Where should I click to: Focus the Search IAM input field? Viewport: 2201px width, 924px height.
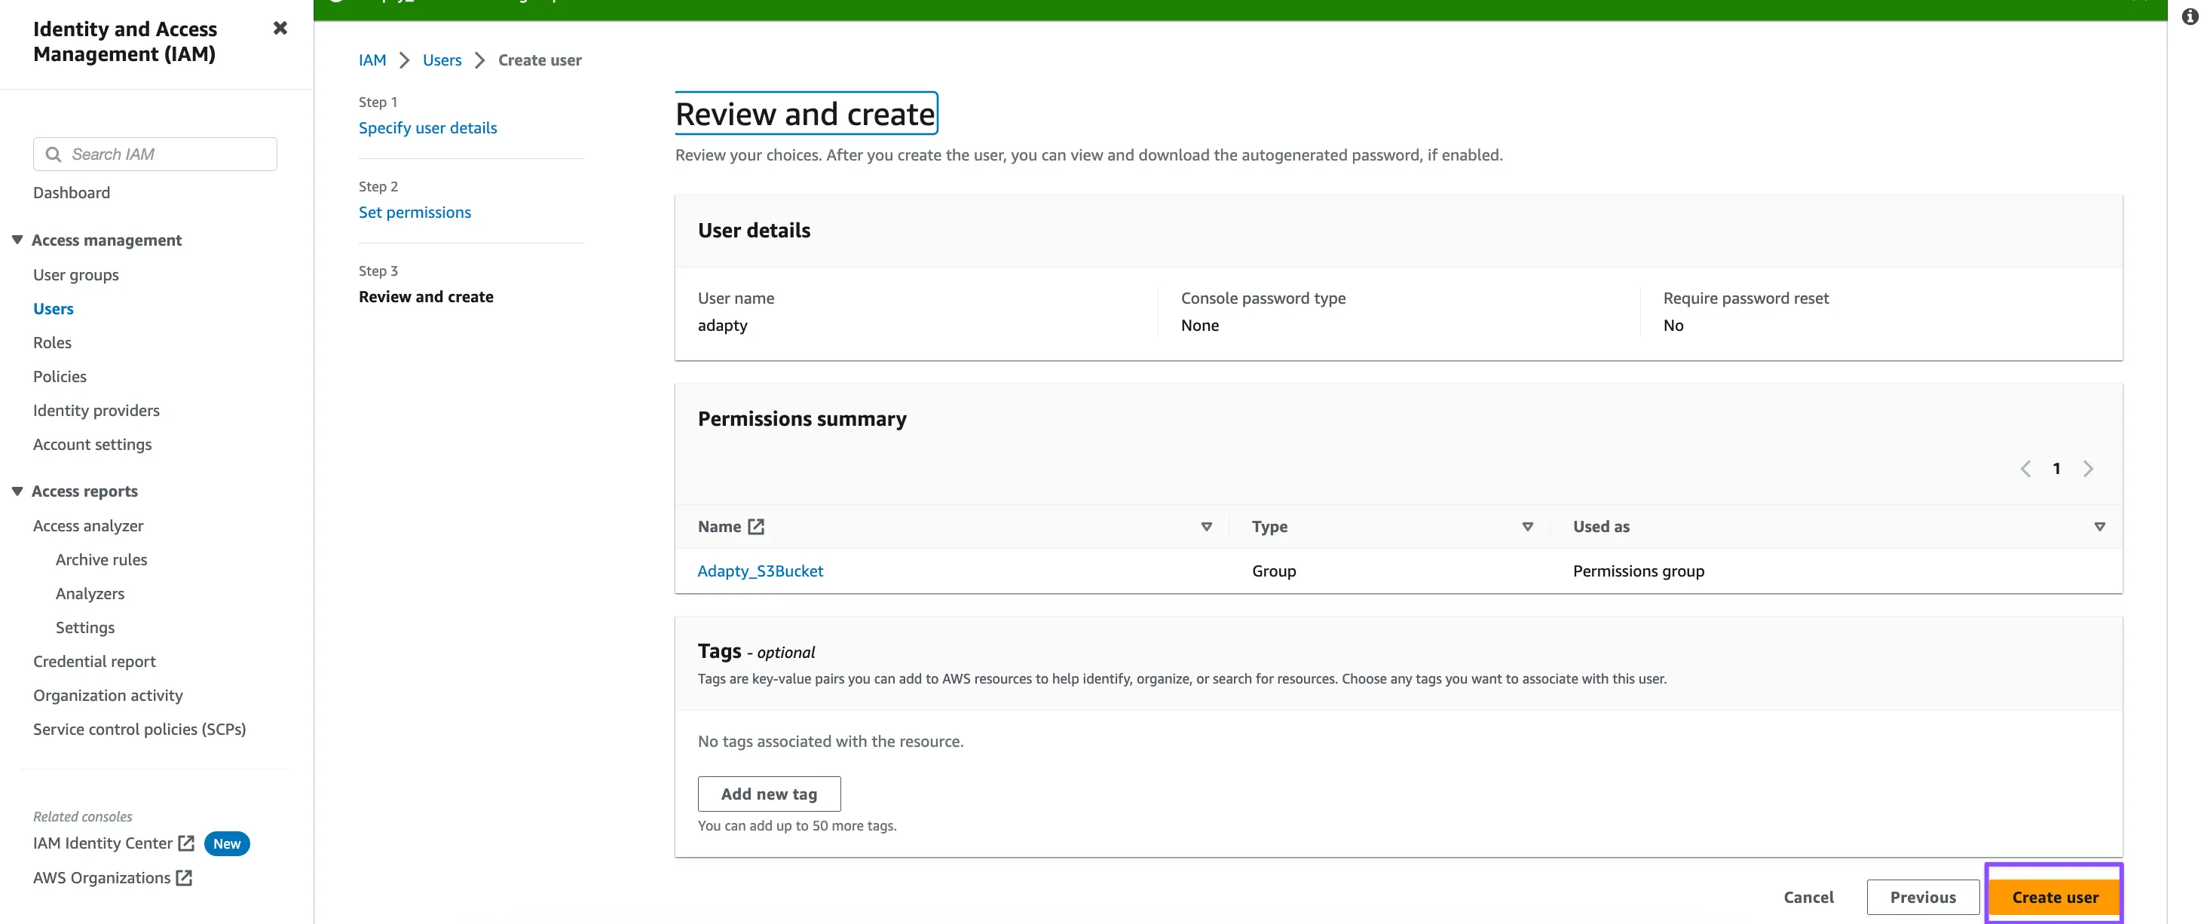point(167,155)
